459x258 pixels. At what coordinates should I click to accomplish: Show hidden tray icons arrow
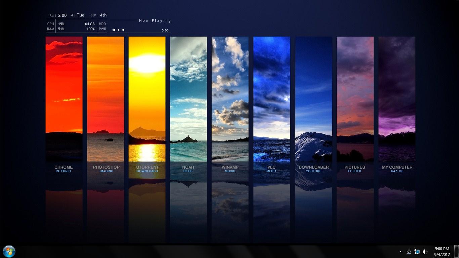tap(401, 252)
